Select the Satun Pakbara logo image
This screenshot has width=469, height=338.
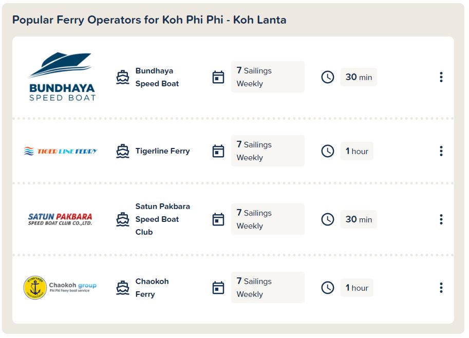60,219
